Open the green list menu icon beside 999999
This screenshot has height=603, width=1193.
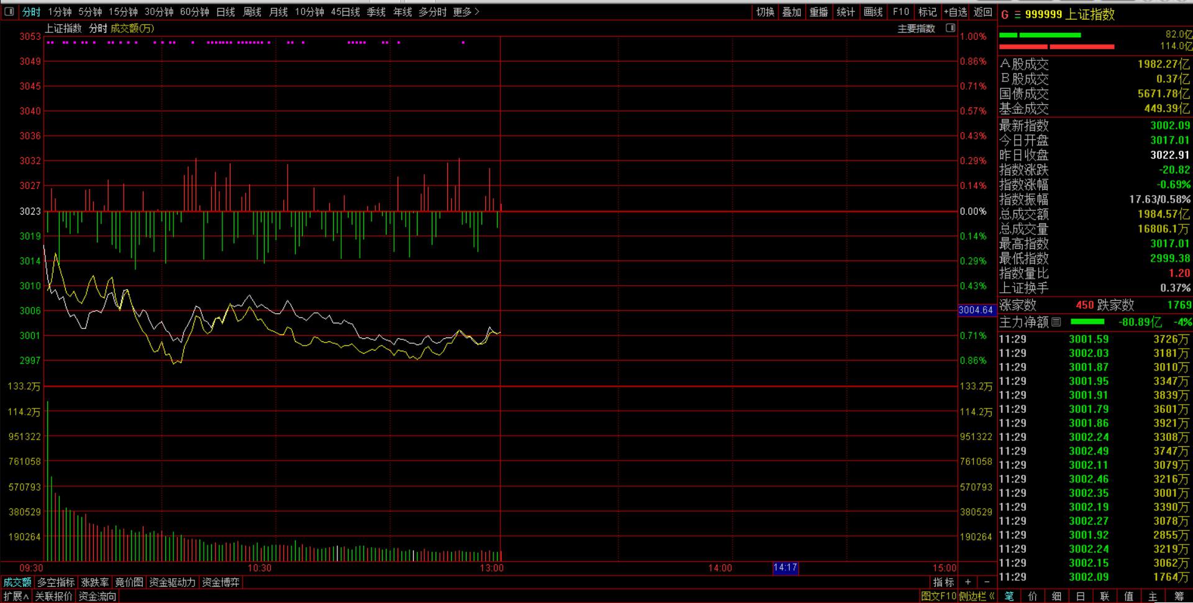1018,14
